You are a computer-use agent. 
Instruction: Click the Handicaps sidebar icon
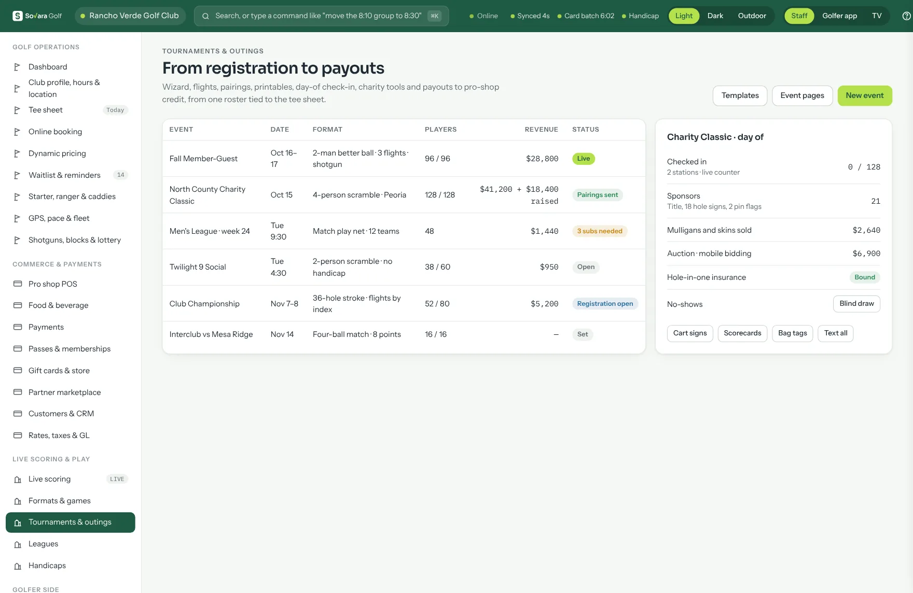[x=18, y=566]
